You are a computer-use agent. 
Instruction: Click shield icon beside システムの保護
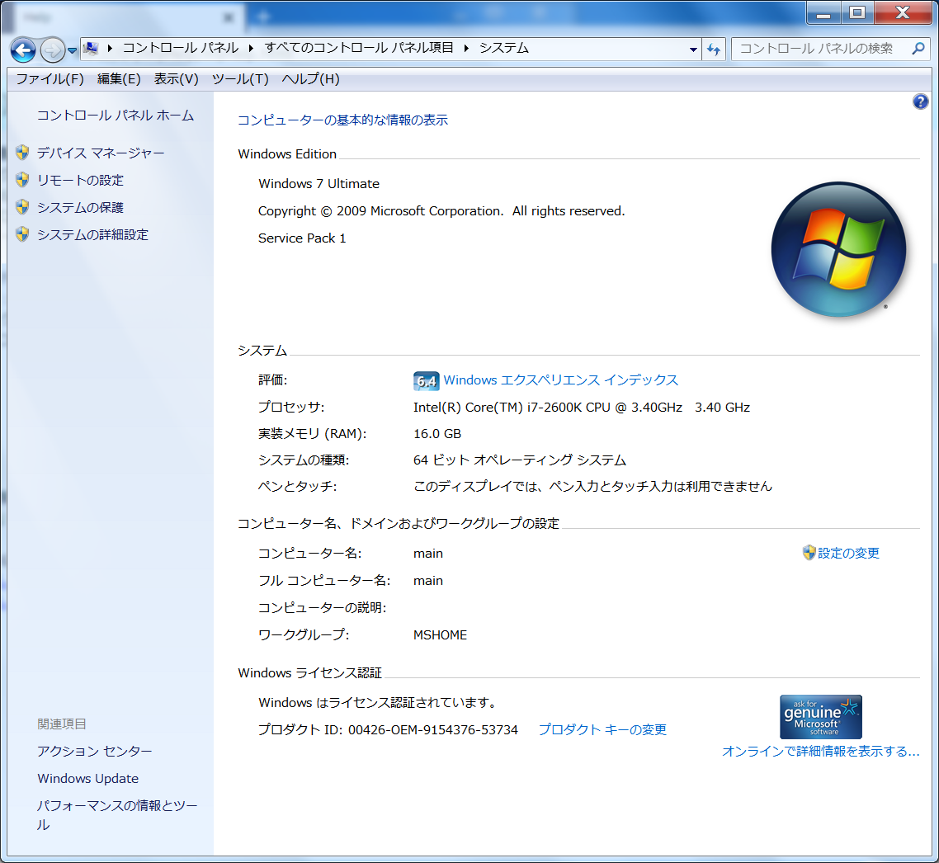point(23,207)
